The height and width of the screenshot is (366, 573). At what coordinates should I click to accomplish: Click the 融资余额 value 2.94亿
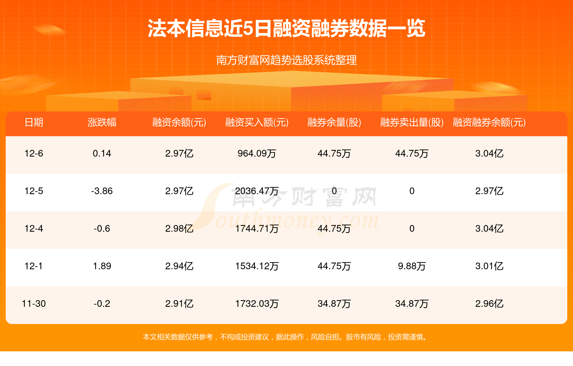pos(179,266)
